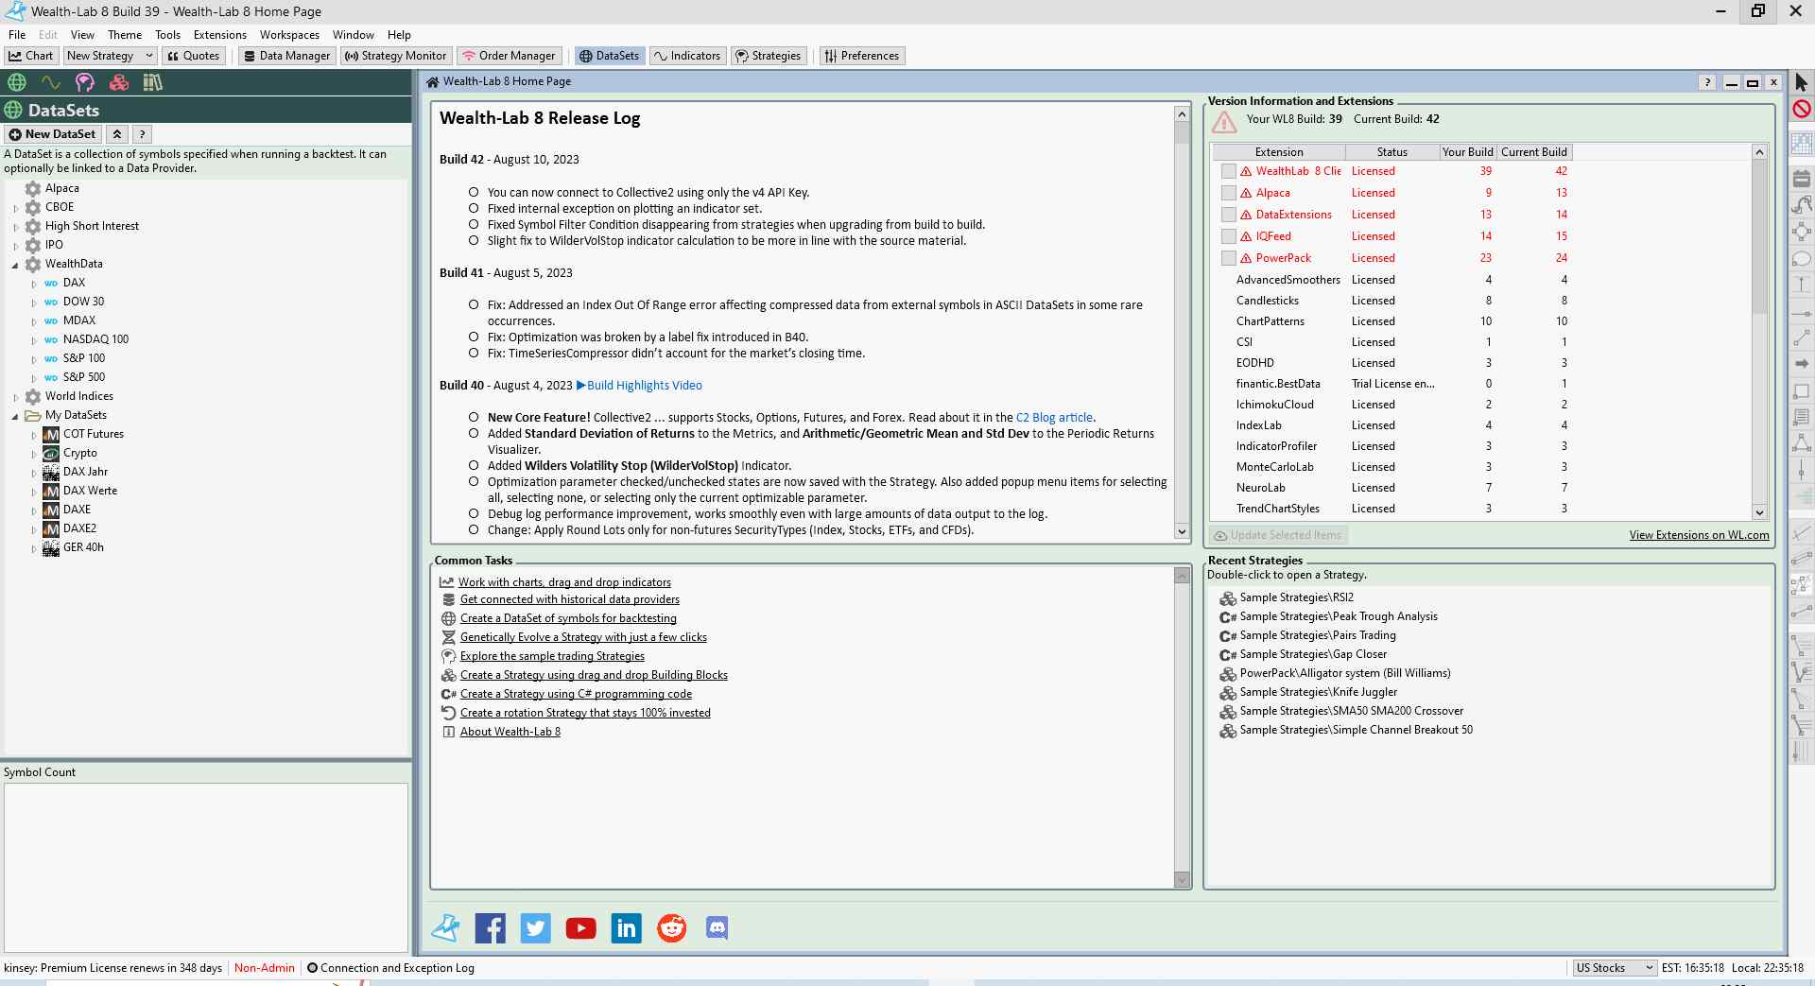This screenshot has height=986, width=1815.
Task: Select the arrow cursor drawing tool
Action: click(1801, 83)
